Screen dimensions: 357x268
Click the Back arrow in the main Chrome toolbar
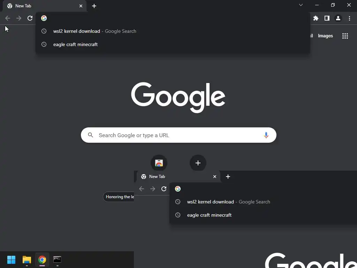pos(8,18)
